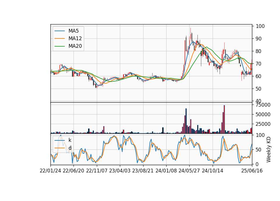This screenshot has width=280, height=201.
Task: Click the 22/06/20 date tick label
Action: click(x=73, y=171)
